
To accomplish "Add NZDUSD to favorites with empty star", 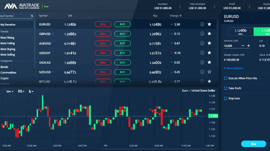I will pos(210,72).
